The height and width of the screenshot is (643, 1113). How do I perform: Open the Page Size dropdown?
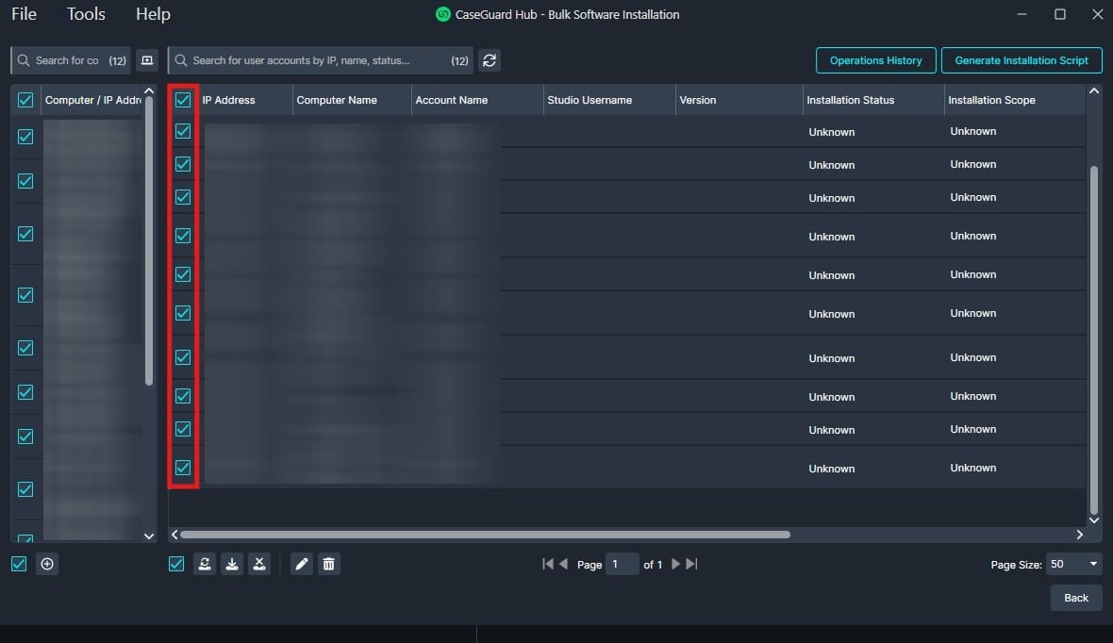point(1074,564)
